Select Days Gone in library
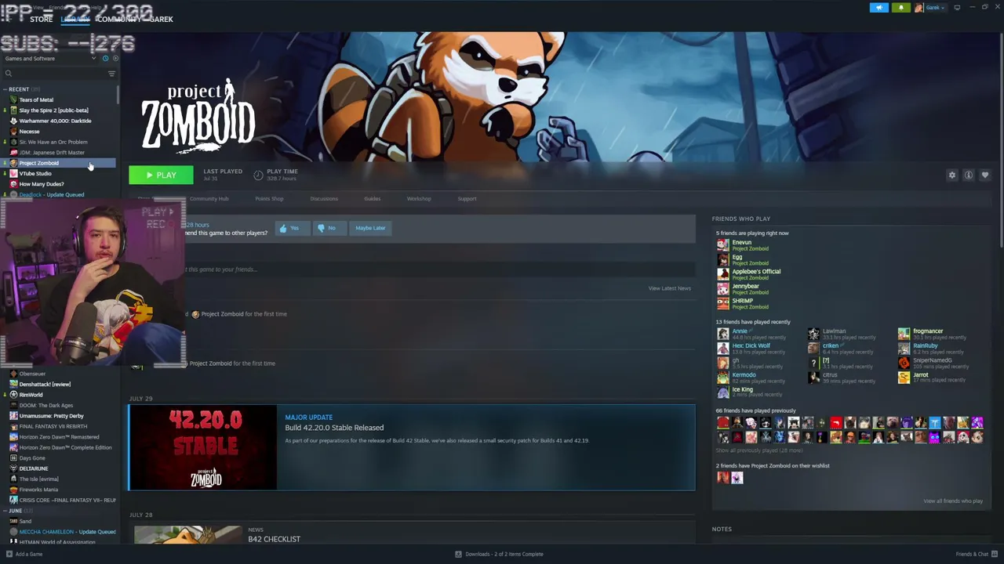Screen dimensions: 1004x564 coord(32,458)
